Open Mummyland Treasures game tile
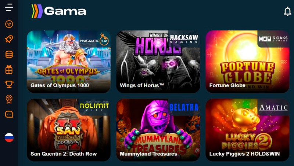Viewport: 294px width, 166px height. 158,130
